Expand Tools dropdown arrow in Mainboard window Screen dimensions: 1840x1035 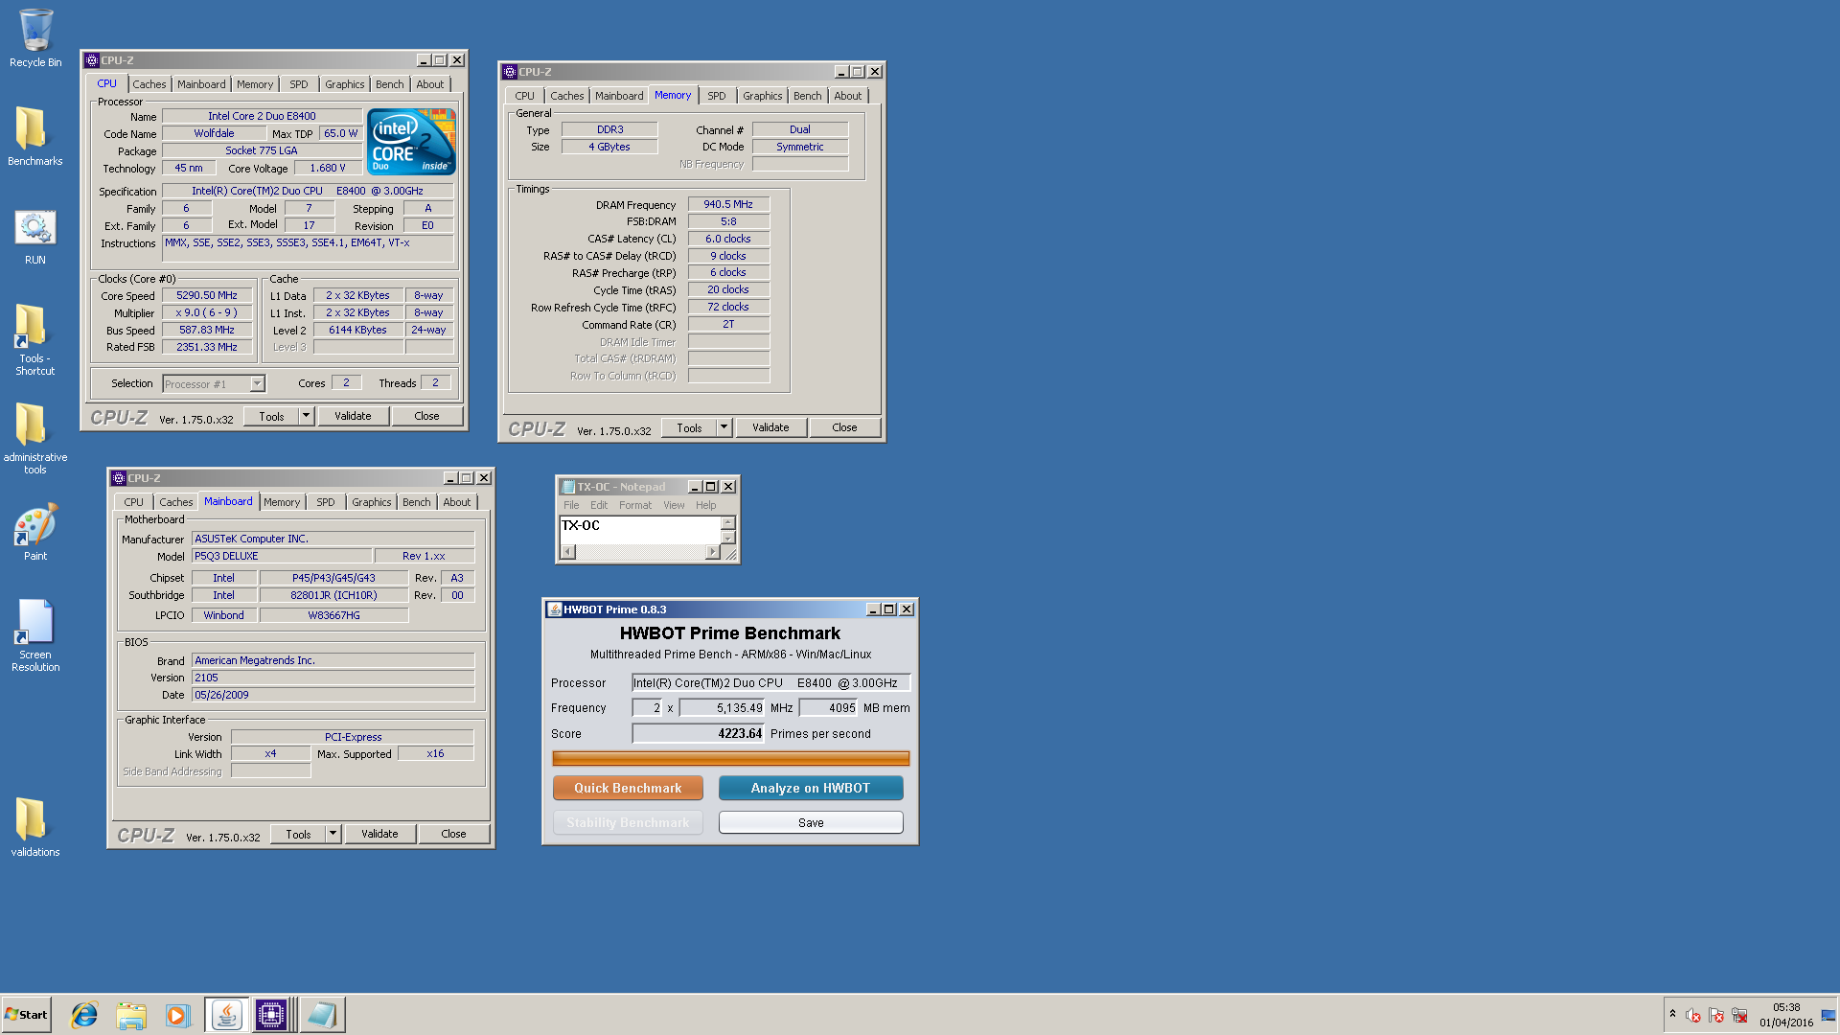(333, 834)
